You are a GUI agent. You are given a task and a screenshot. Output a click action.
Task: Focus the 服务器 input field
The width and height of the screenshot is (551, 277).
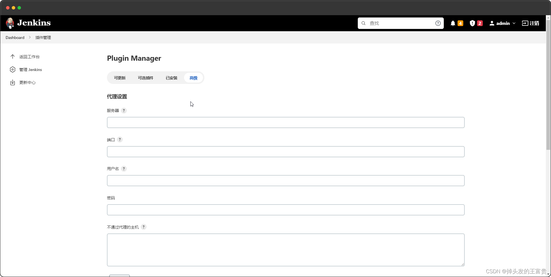pyautogui.click(x=286, y=123)
